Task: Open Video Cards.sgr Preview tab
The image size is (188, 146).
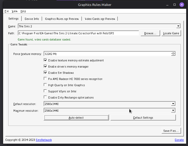Action: 100,19
